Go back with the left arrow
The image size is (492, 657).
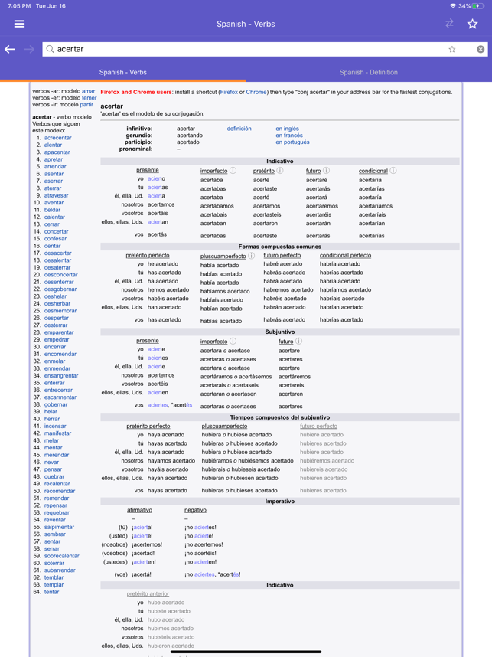(x=10, y=49)
